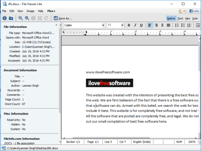Toggle underline formatting
This screenshot has height=151, width=201.
coord(141,25)
